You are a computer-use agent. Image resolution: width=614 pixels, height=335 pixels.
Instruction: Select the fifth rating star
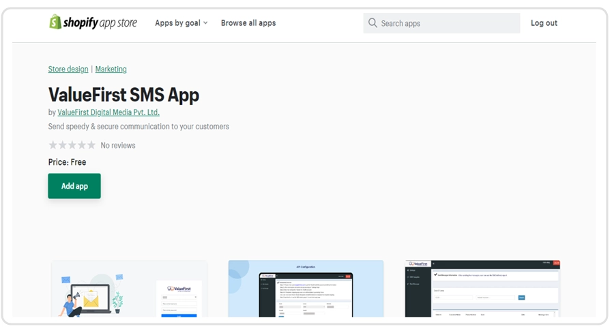pyautogui.click(x=91, y=145)
